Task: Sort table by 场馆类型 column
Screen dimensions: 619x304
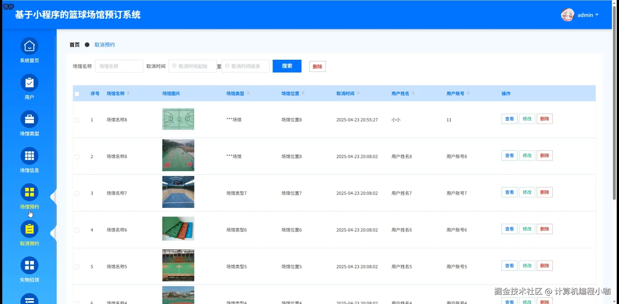Action: click(x=248, y=93)
